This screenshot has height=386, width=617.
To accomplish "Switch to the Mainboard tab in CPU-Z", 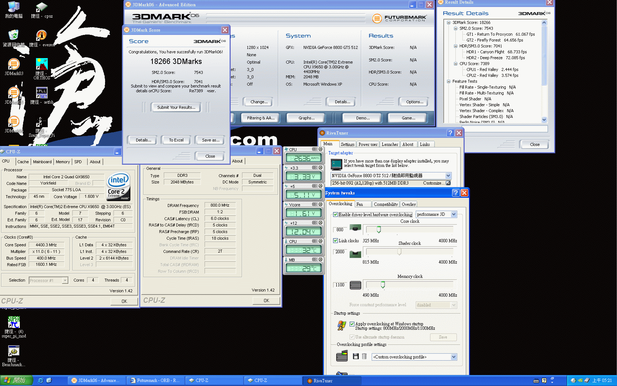I will pos(42,162).
